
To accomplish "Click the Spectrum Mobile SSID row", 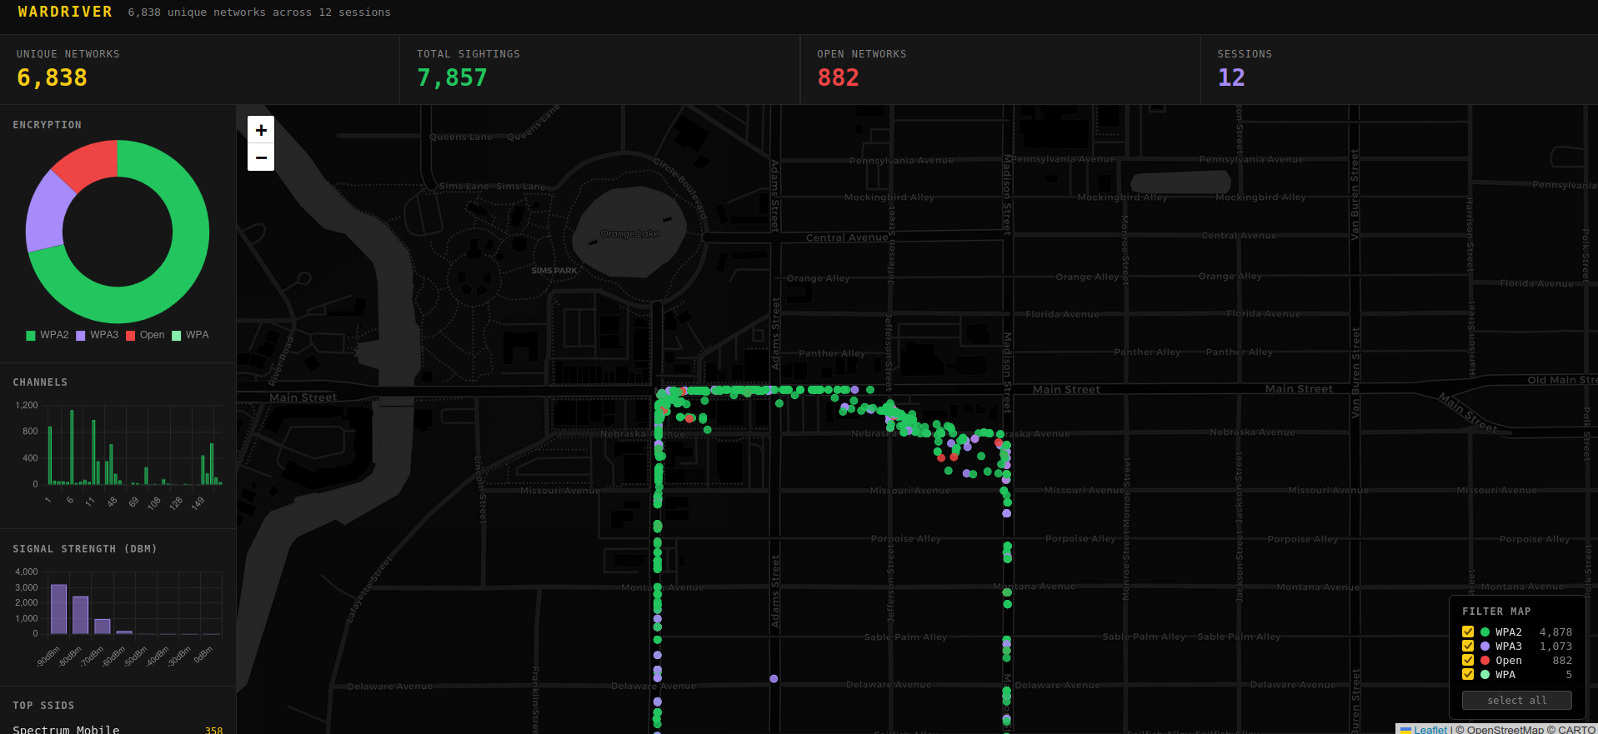I will (118, 730).
